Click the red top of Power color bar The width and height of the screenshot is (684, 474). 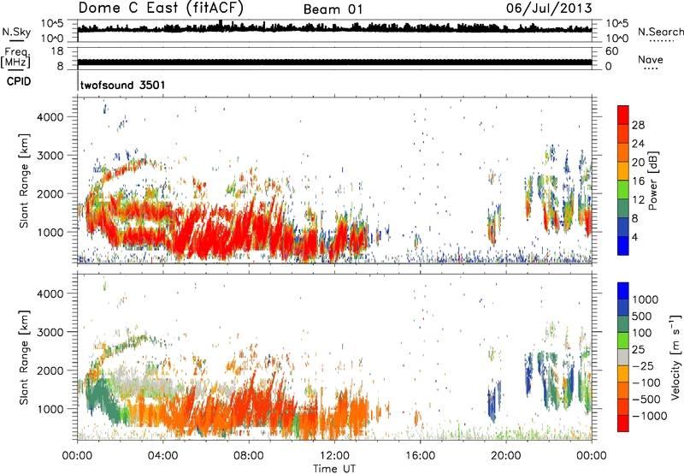623,115
